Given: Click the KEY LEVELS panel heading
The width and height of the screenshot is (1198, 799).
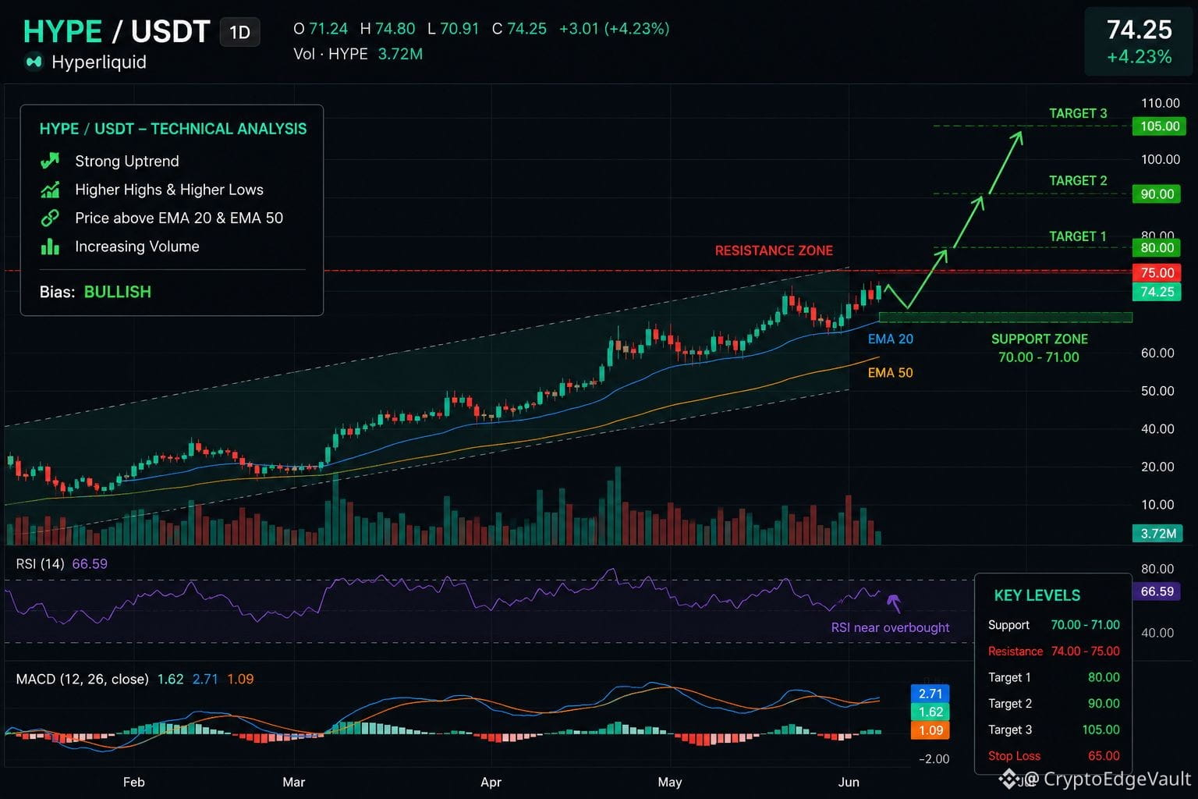Looking at the screenshot, I should (x=1037, y=595).
